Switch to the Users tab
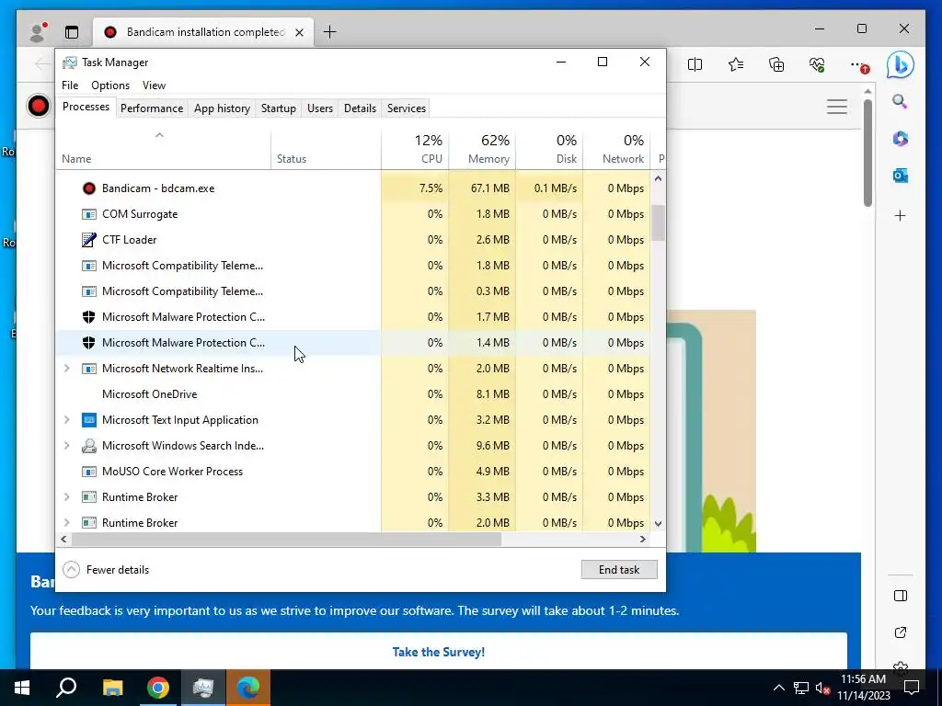This screenshot has width=942, height=706. 319,108
